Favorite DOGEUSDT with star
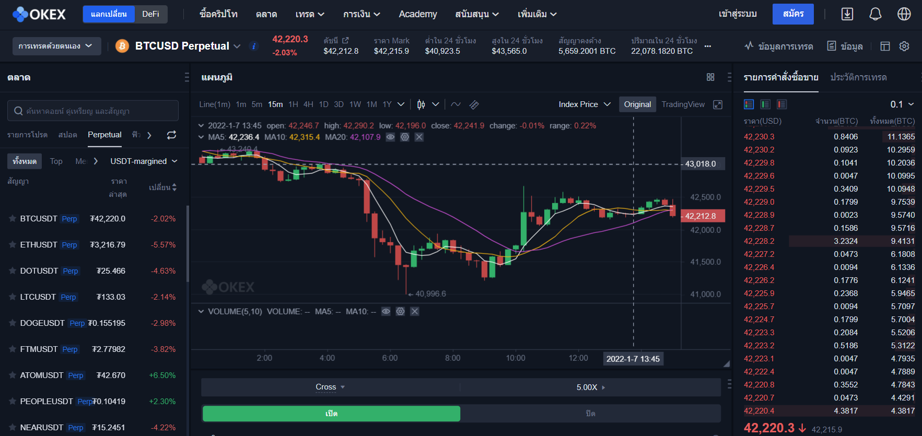The width and height of the screenshot is (922, 436). [13, 323]
